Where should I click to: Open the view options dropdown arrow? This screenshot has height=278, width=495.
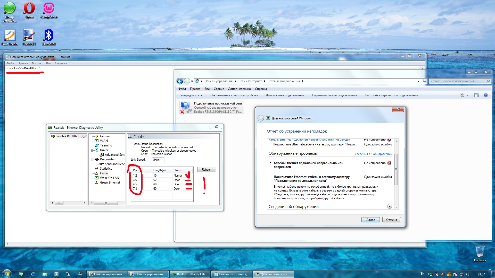point(468,95)
